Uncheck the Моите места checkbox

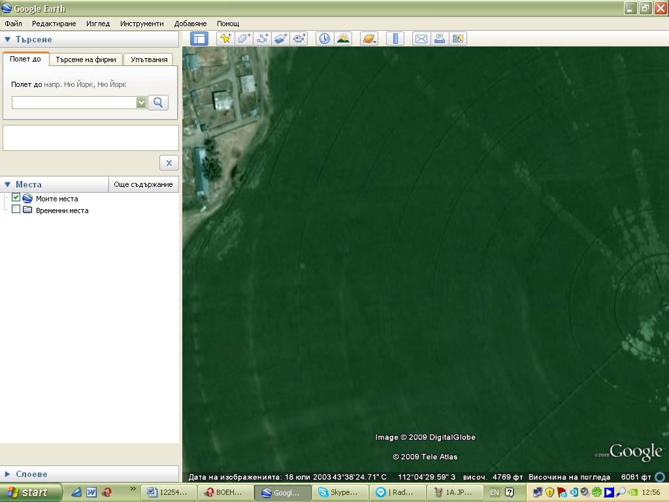point(16,197)
